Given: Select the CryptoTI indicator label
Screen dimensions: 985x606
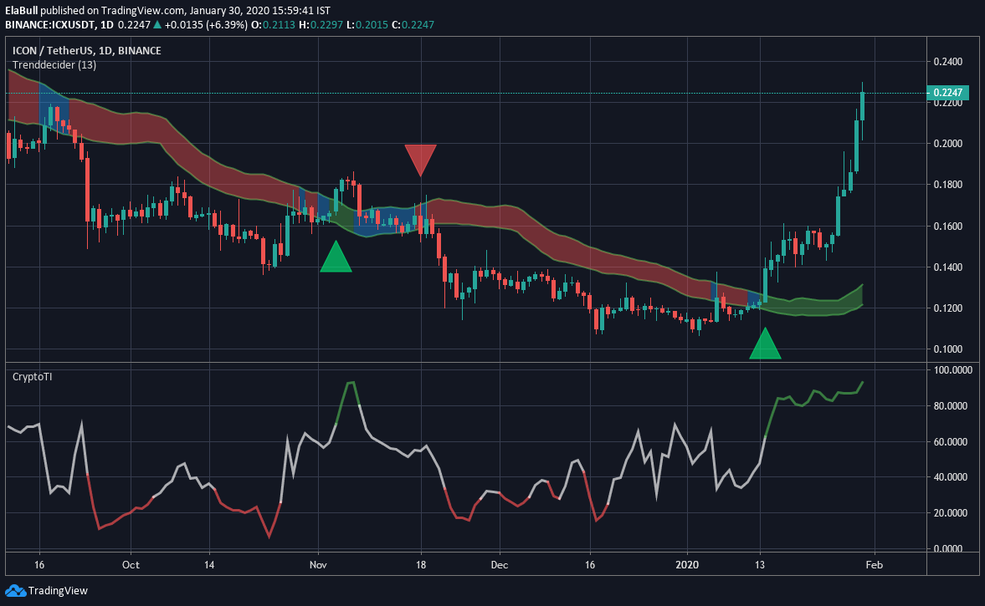Looking at the screenshot, I should click(32, 376).
